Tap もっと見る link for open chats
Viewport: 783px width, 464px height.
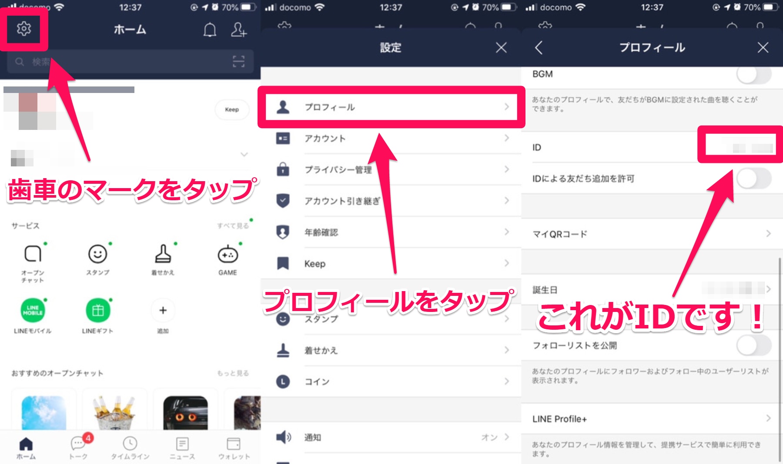233,373
